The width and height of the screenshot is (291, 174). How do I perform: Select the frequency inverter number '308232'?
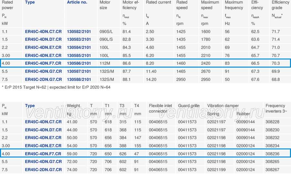tap(272, 137)
